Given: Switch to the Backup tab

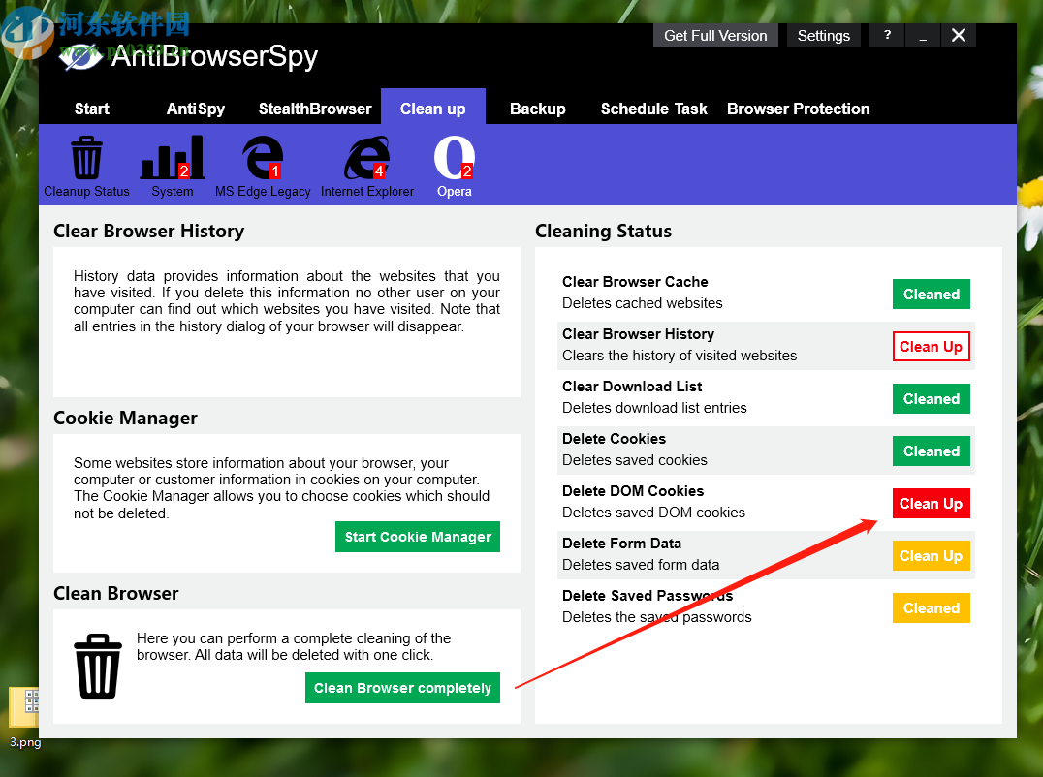Looking at the screenshot, I should 537,109.
